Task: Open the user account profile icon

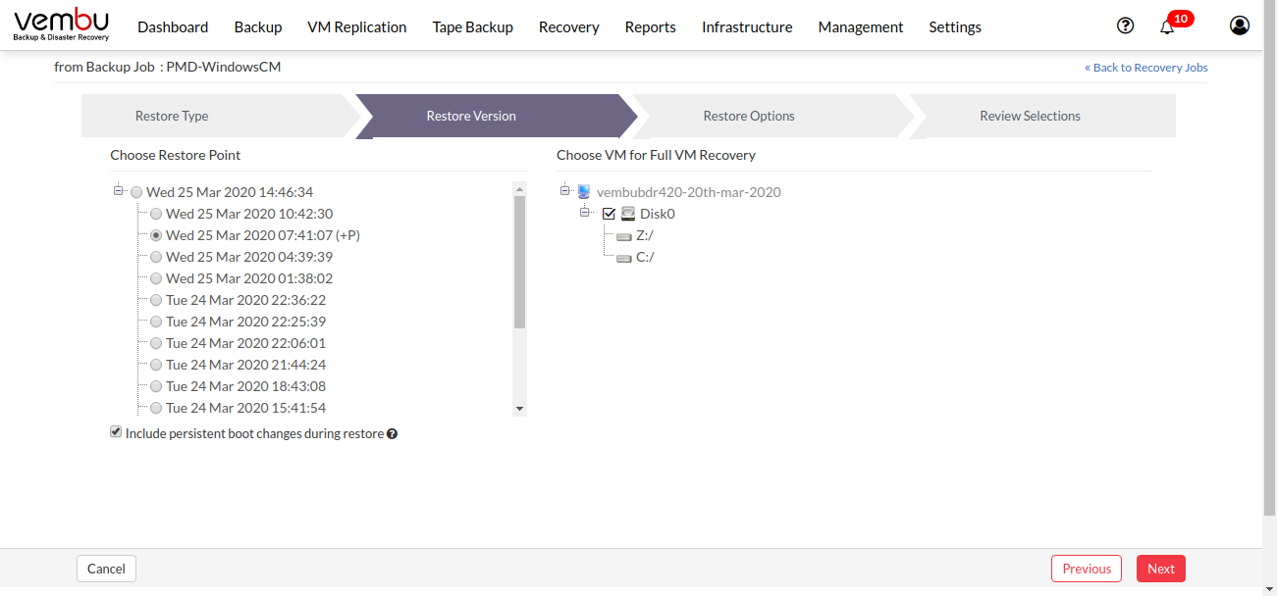Action: 1240,25
